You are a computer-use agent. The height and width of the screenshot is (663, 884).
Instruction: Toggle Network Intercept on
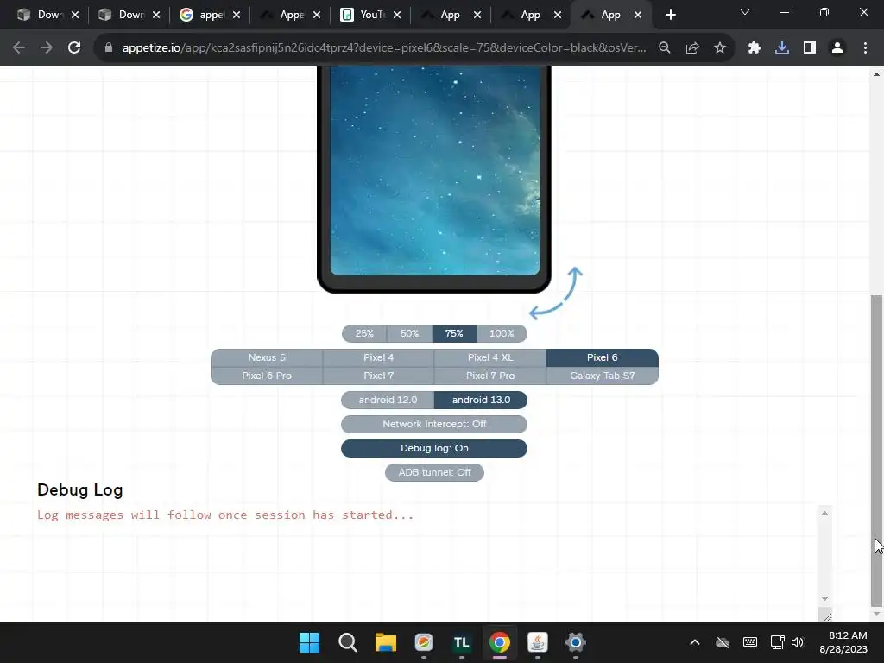pos(434,424)
